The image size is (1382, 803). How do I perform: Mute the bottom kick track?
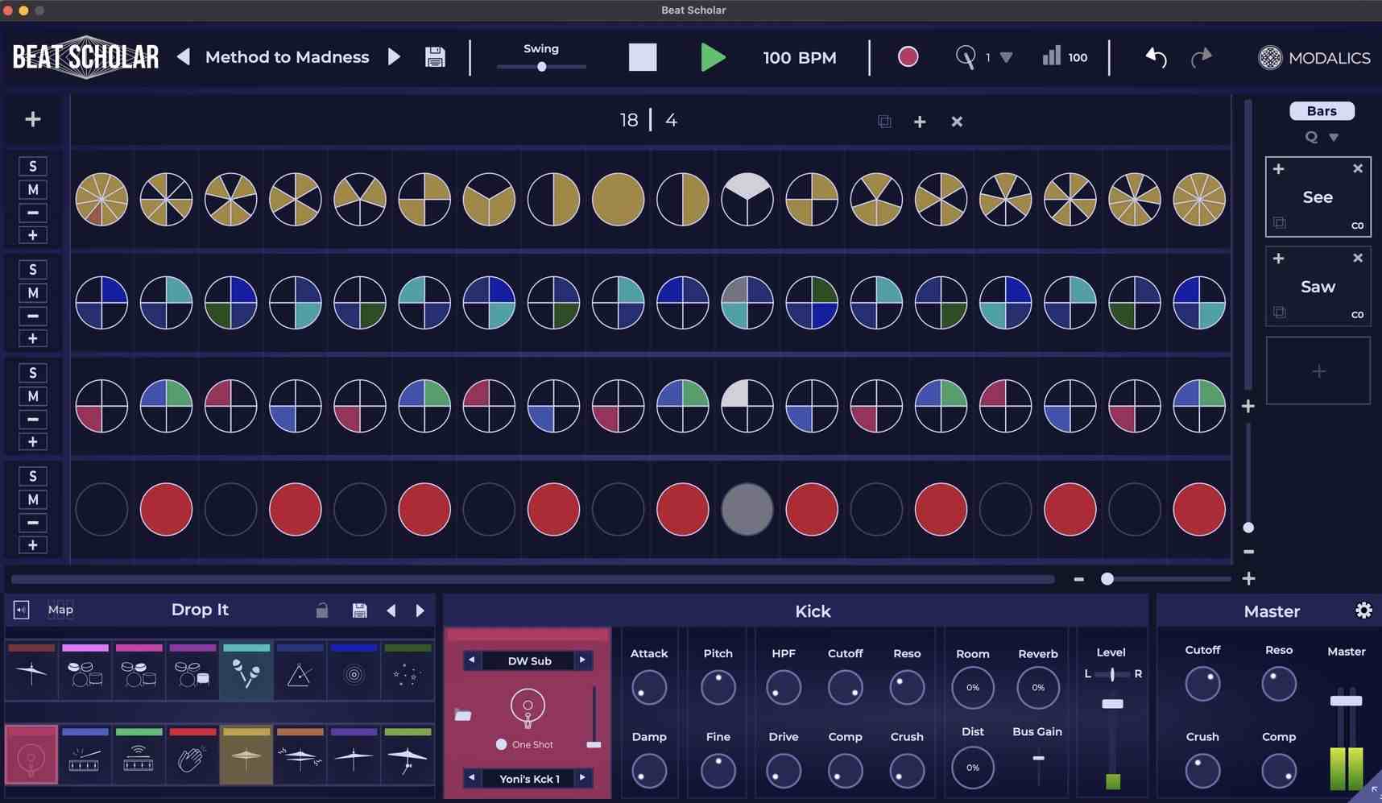[32, 499]
